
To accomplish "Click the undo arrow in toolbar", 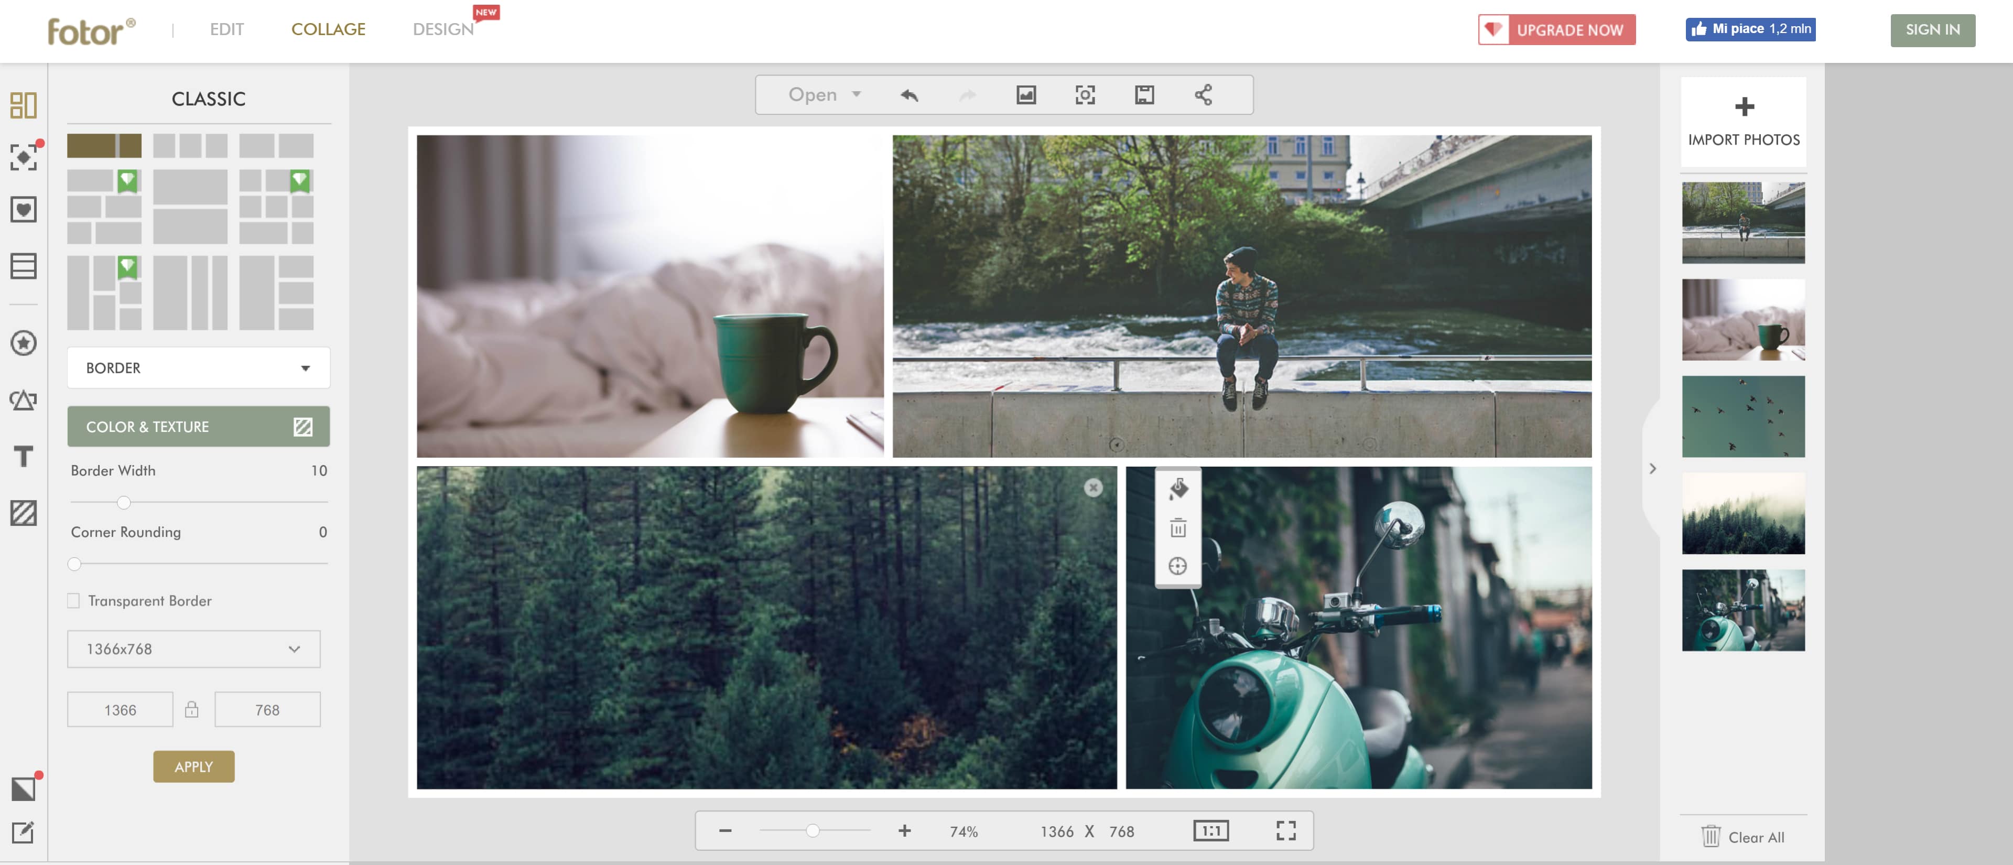I will pos(909,94).
